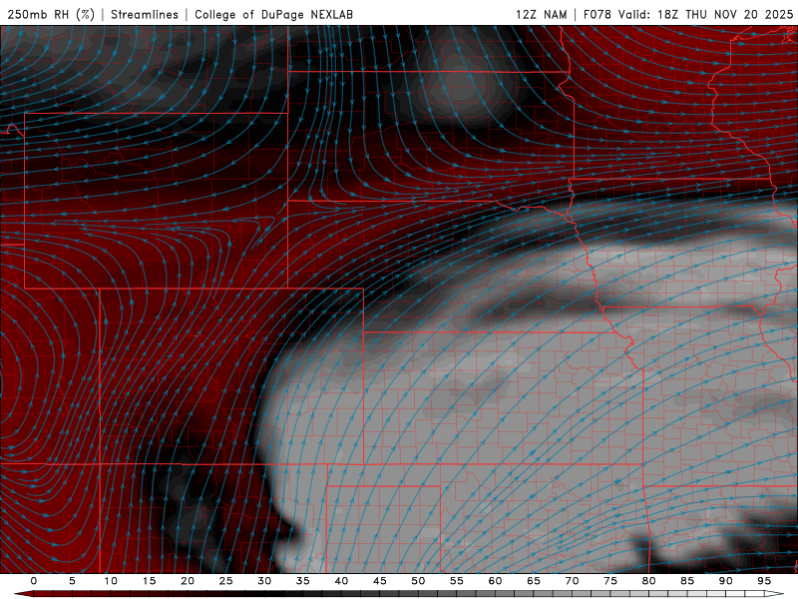
Task: Click the colorbar label '15'
Action: (x=149, y=581)
